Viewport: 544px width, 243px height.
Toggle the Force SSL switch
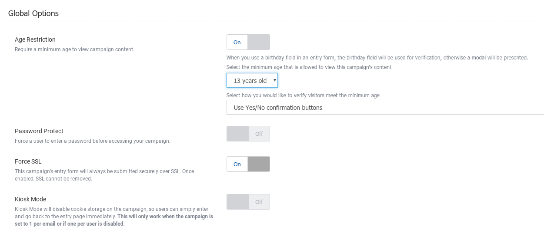pos(248,164)
